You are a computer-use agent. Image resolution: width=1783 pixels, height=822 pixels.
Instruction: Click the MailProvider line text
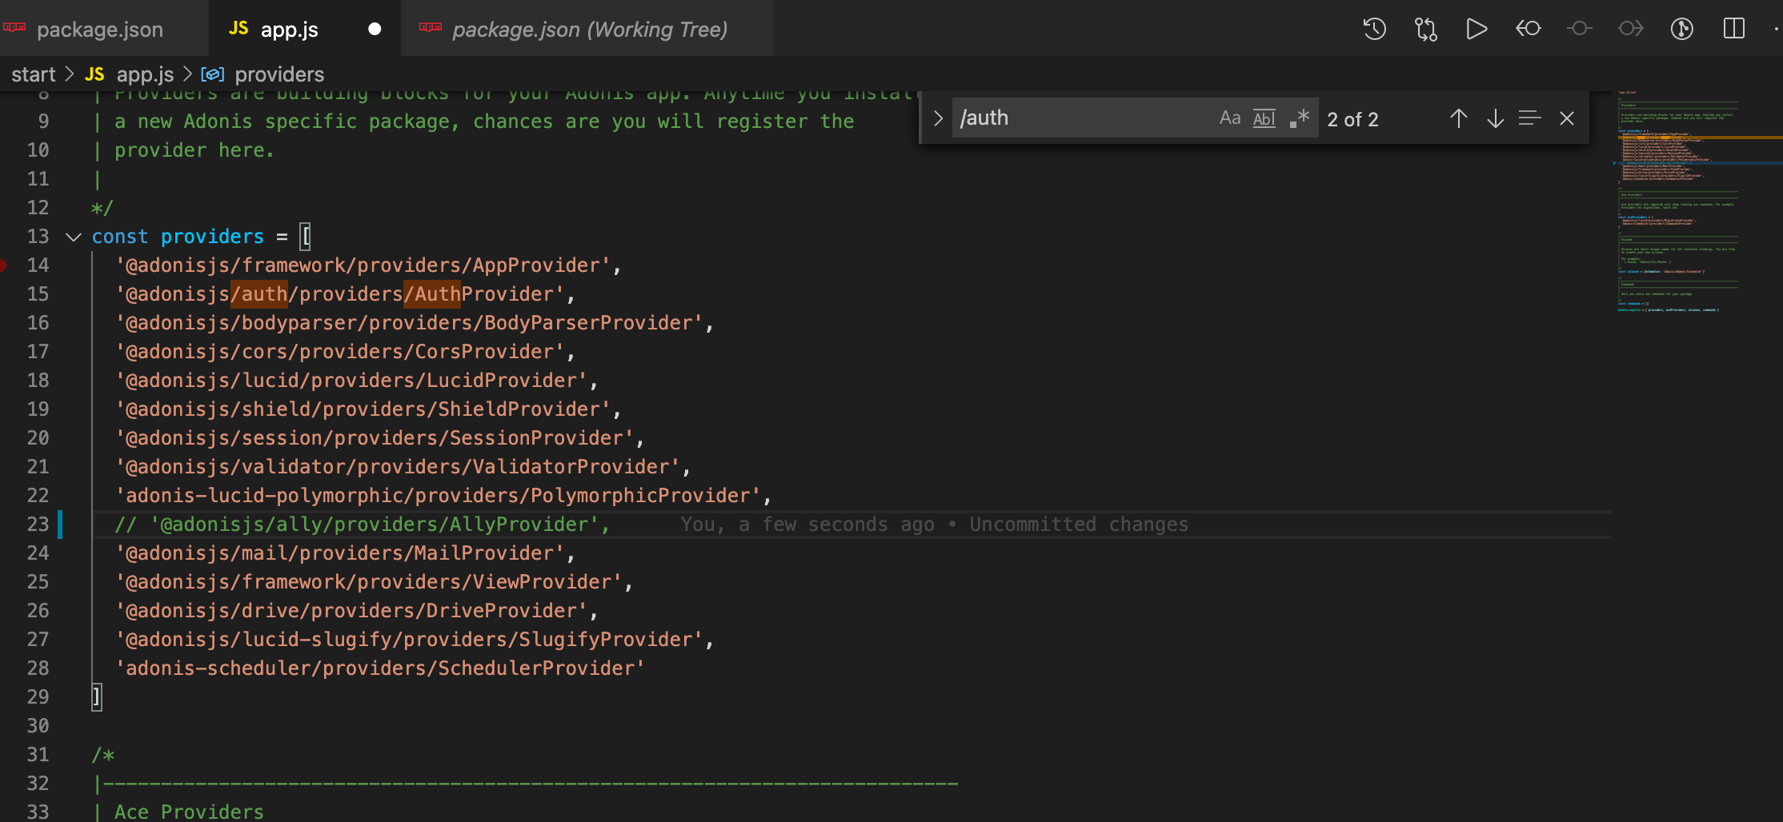click(x=346, y=553)
